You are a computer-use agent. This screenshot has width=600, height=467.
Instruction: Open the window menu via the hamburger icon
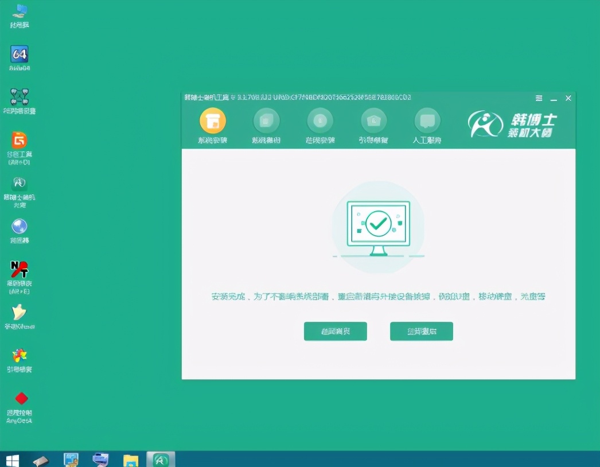538,98
